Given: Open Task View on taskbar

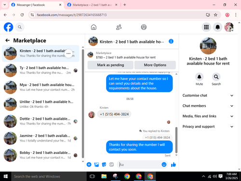Looking at the screenshot, I should 92,177.
